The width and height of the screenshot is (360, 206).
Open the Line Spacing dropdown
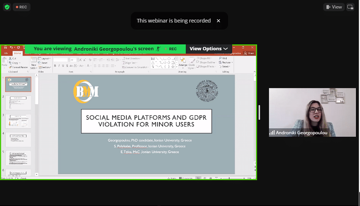[118, 60]
